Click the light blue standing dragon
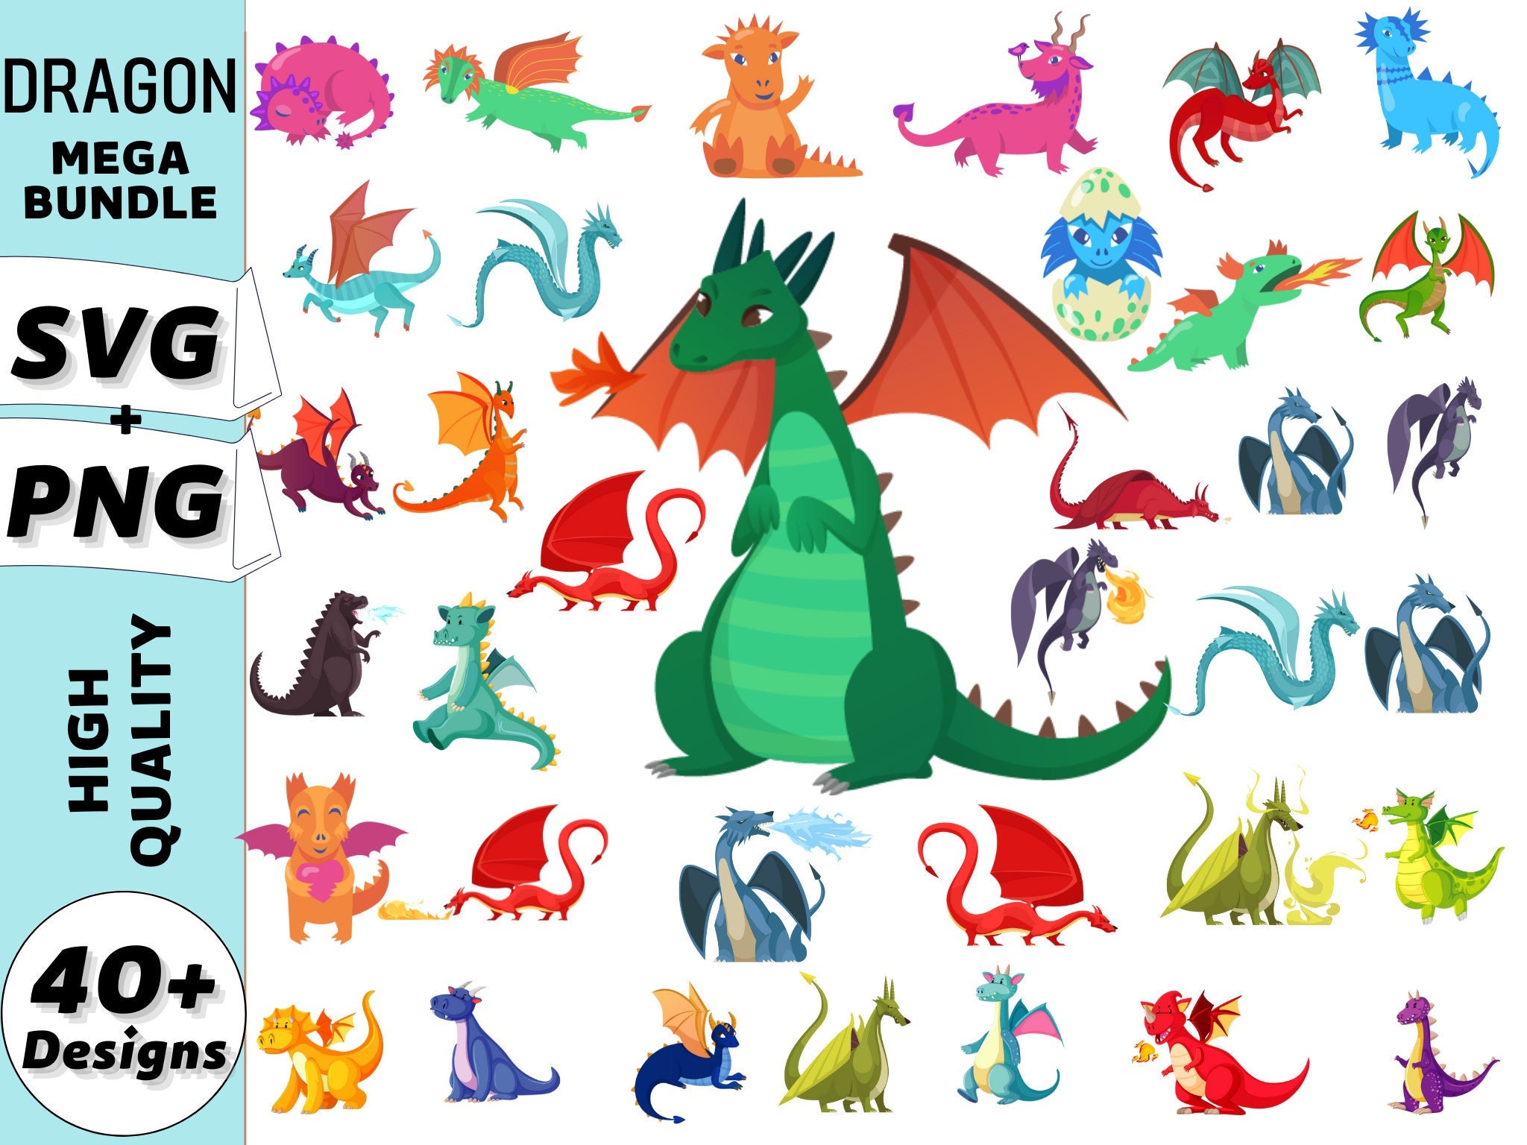Image resolution: width=1527 pixels, height=1145 pixels. [1429, 92]
